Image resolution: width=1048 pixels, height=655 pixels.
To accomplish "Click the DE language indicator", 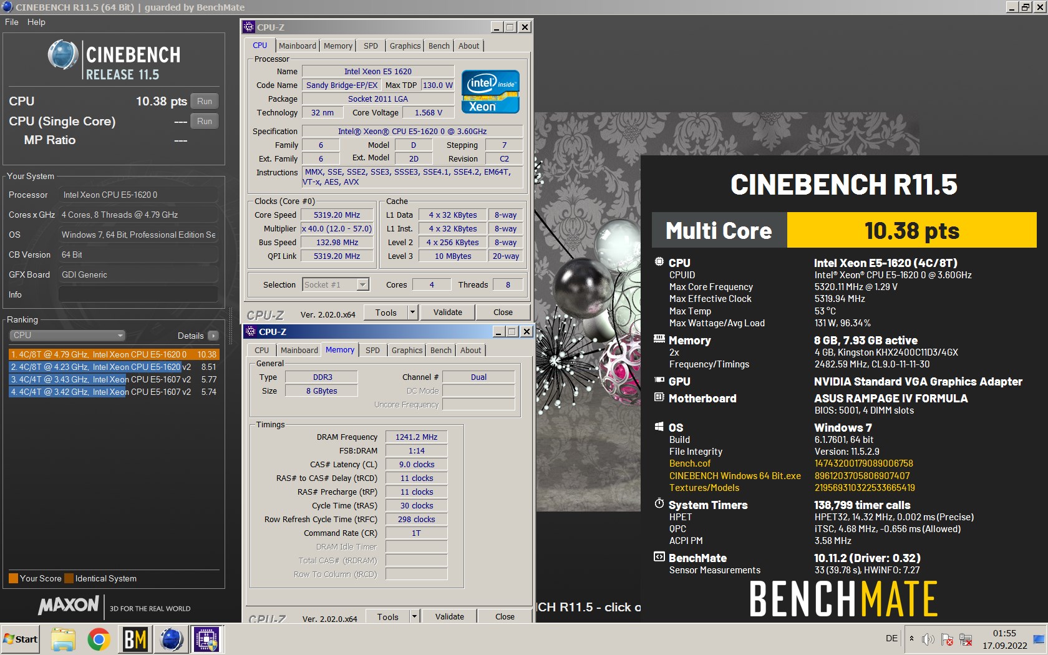I will 891,638.
